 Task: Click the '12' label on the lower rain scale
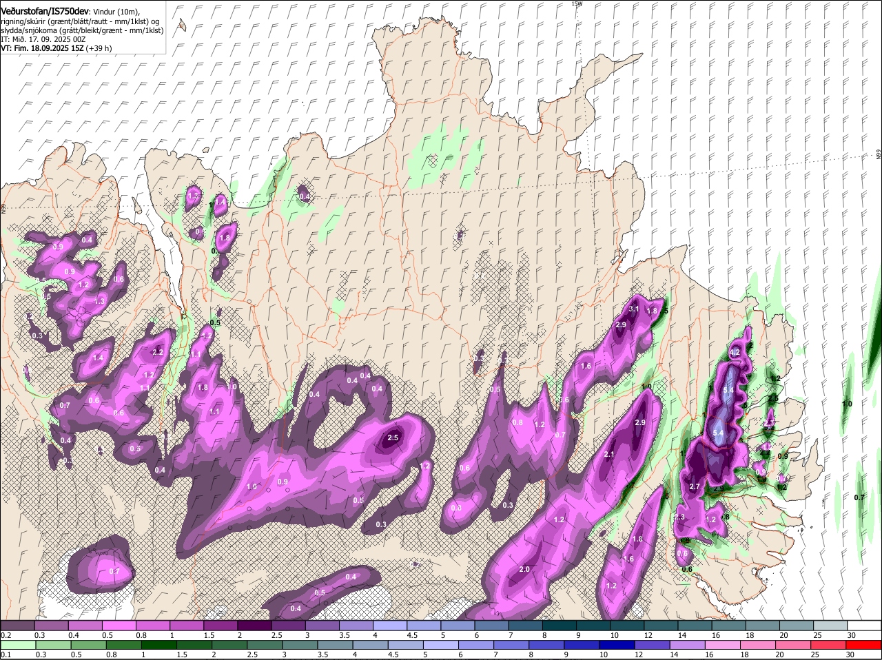point(639,654)
